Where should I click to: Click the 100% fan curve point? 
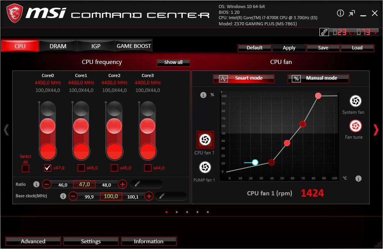point(318,96)
